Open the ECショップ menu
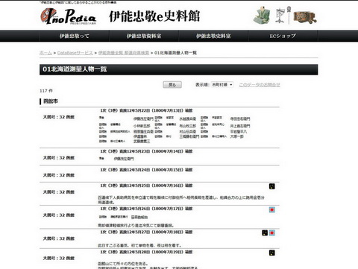 click(x=283, y=36)
